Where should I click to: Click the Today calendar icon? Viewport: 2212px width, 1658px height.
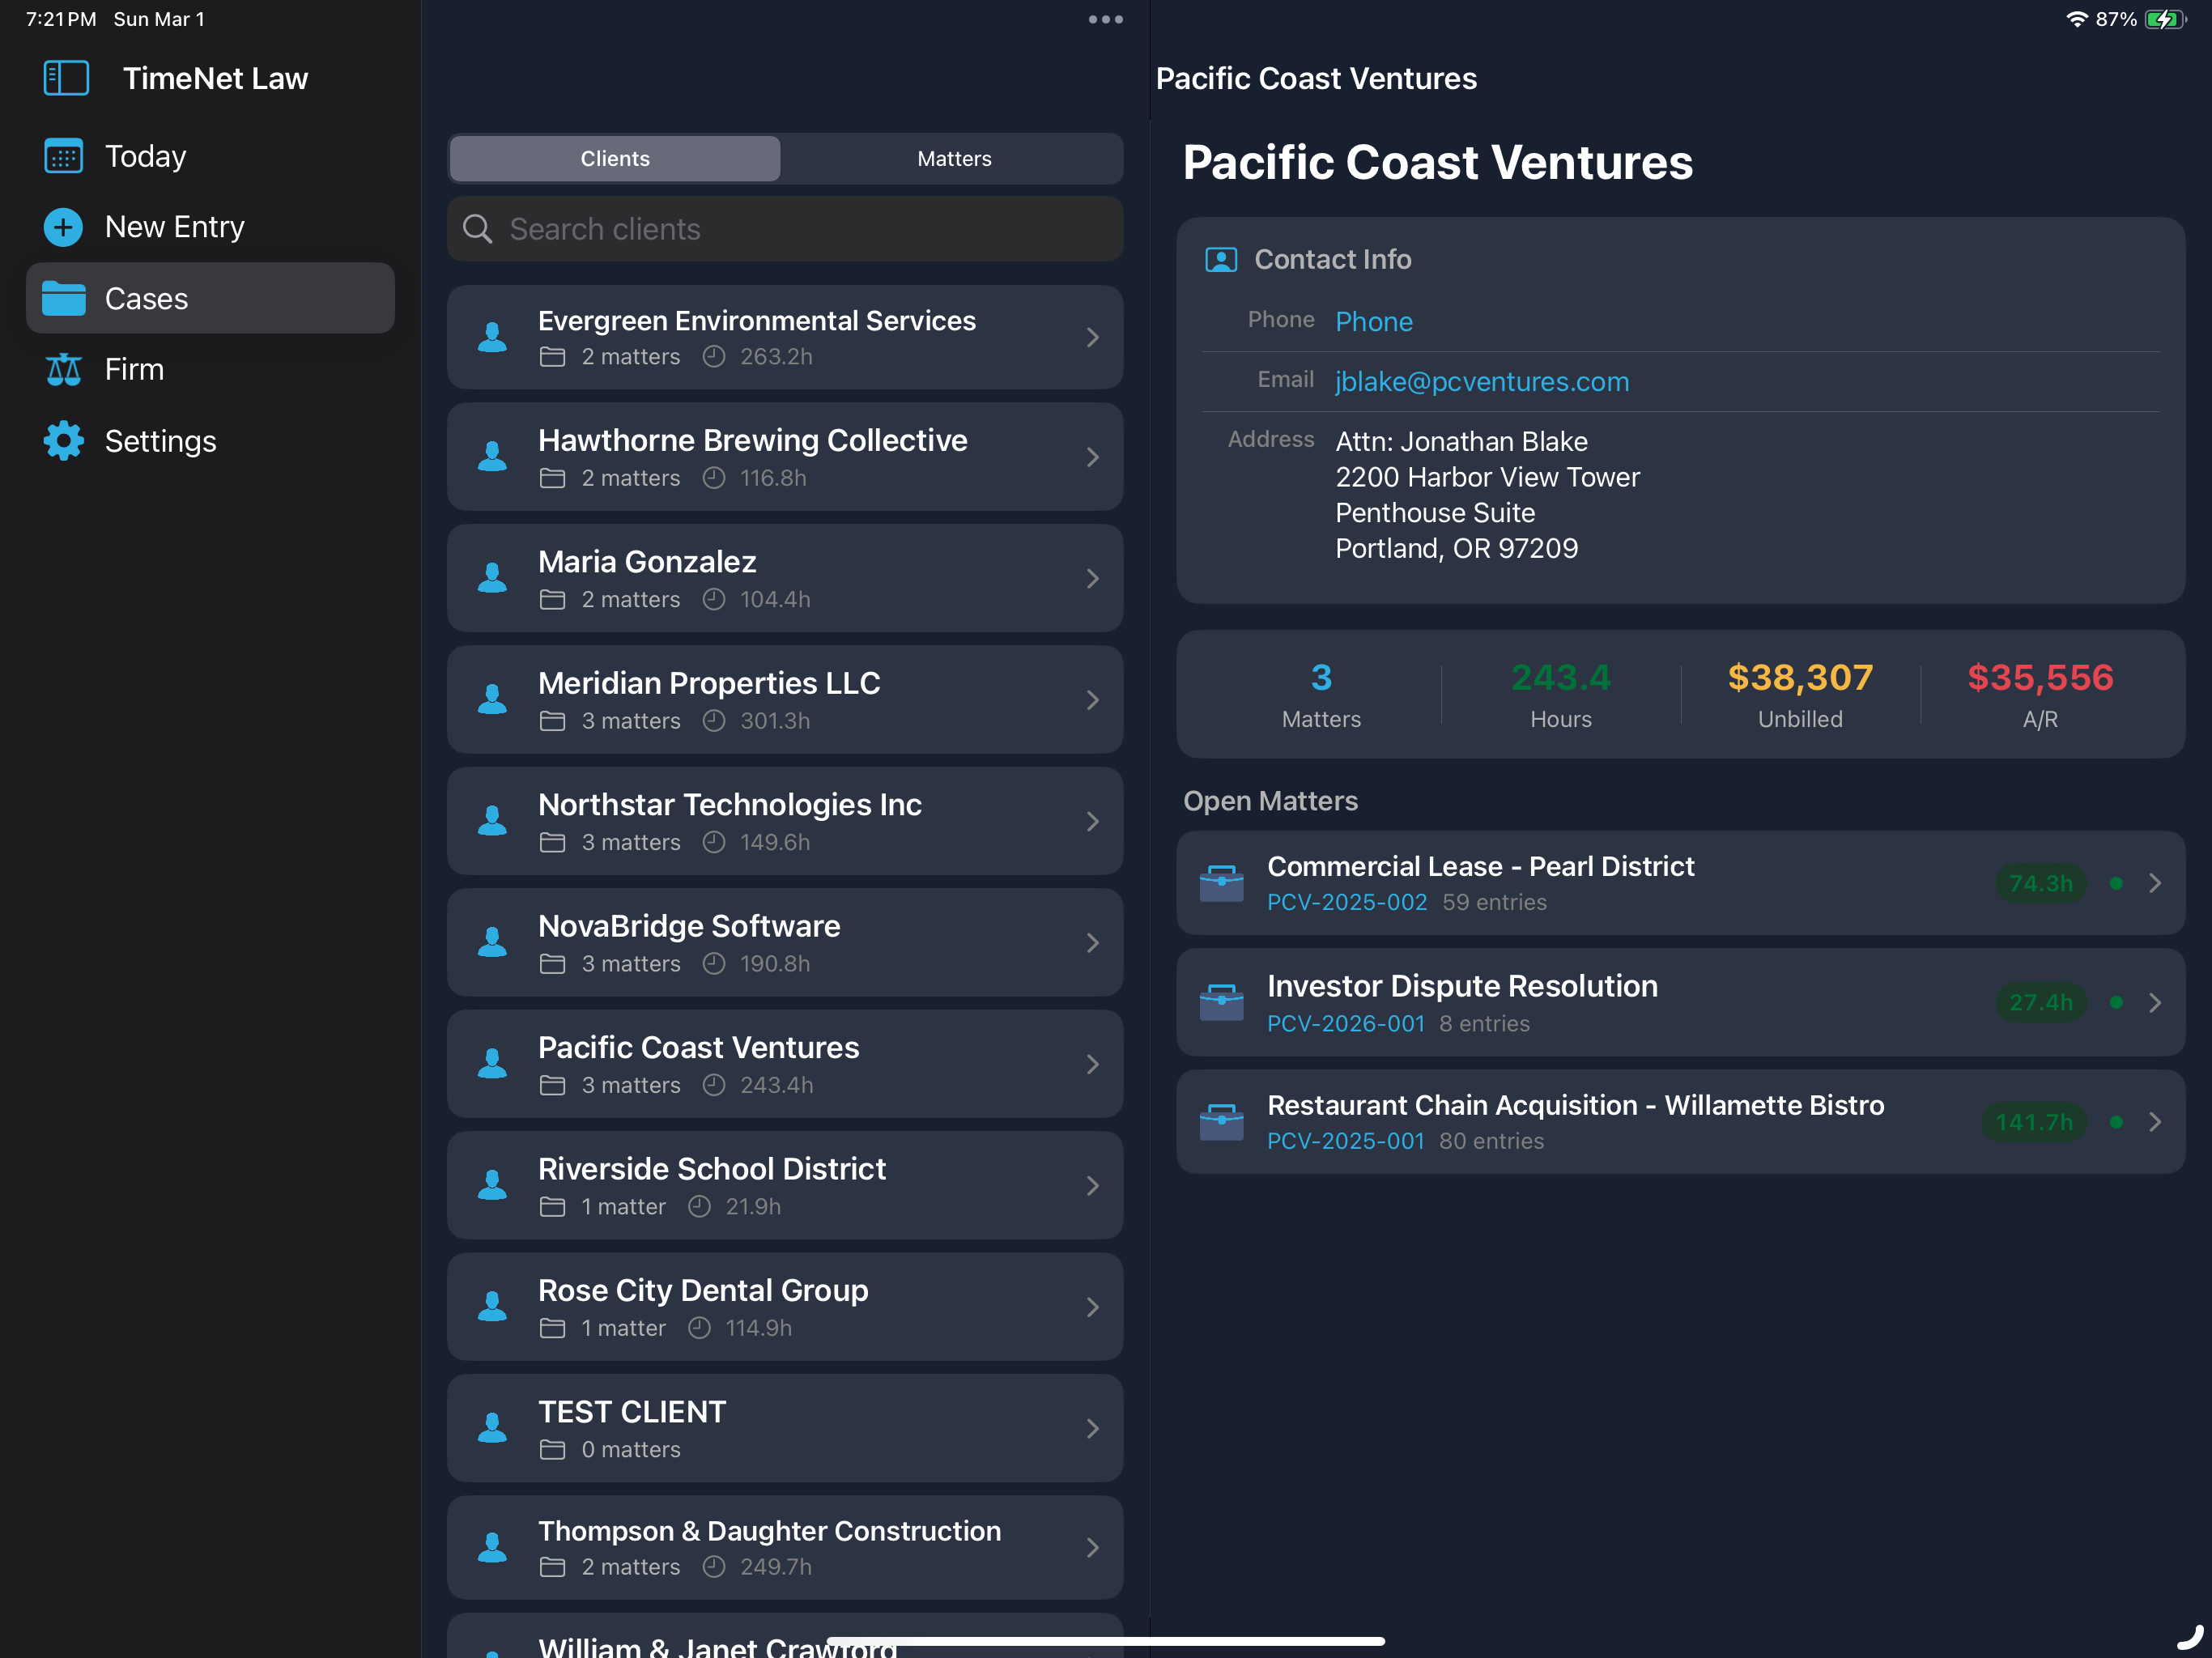pos(64,156)
